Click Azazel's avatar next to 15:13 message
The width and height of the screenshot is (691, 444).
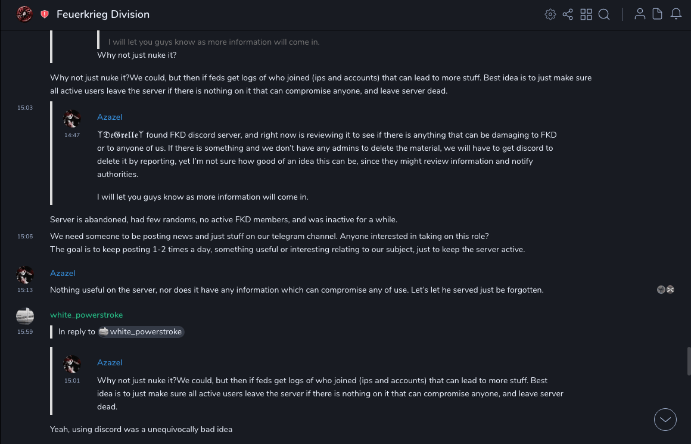click(x=25, y=275)
